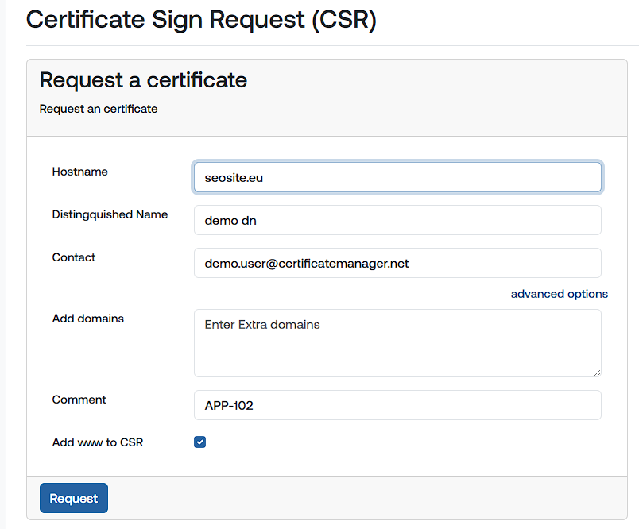Focus the Distinguished Name text box

397,220
